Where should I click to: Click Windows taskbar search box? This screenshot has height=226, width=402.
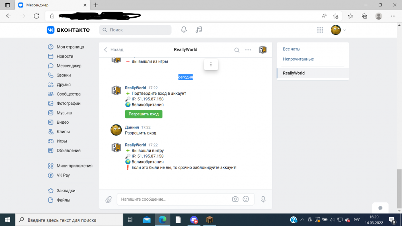pos(69,220)
